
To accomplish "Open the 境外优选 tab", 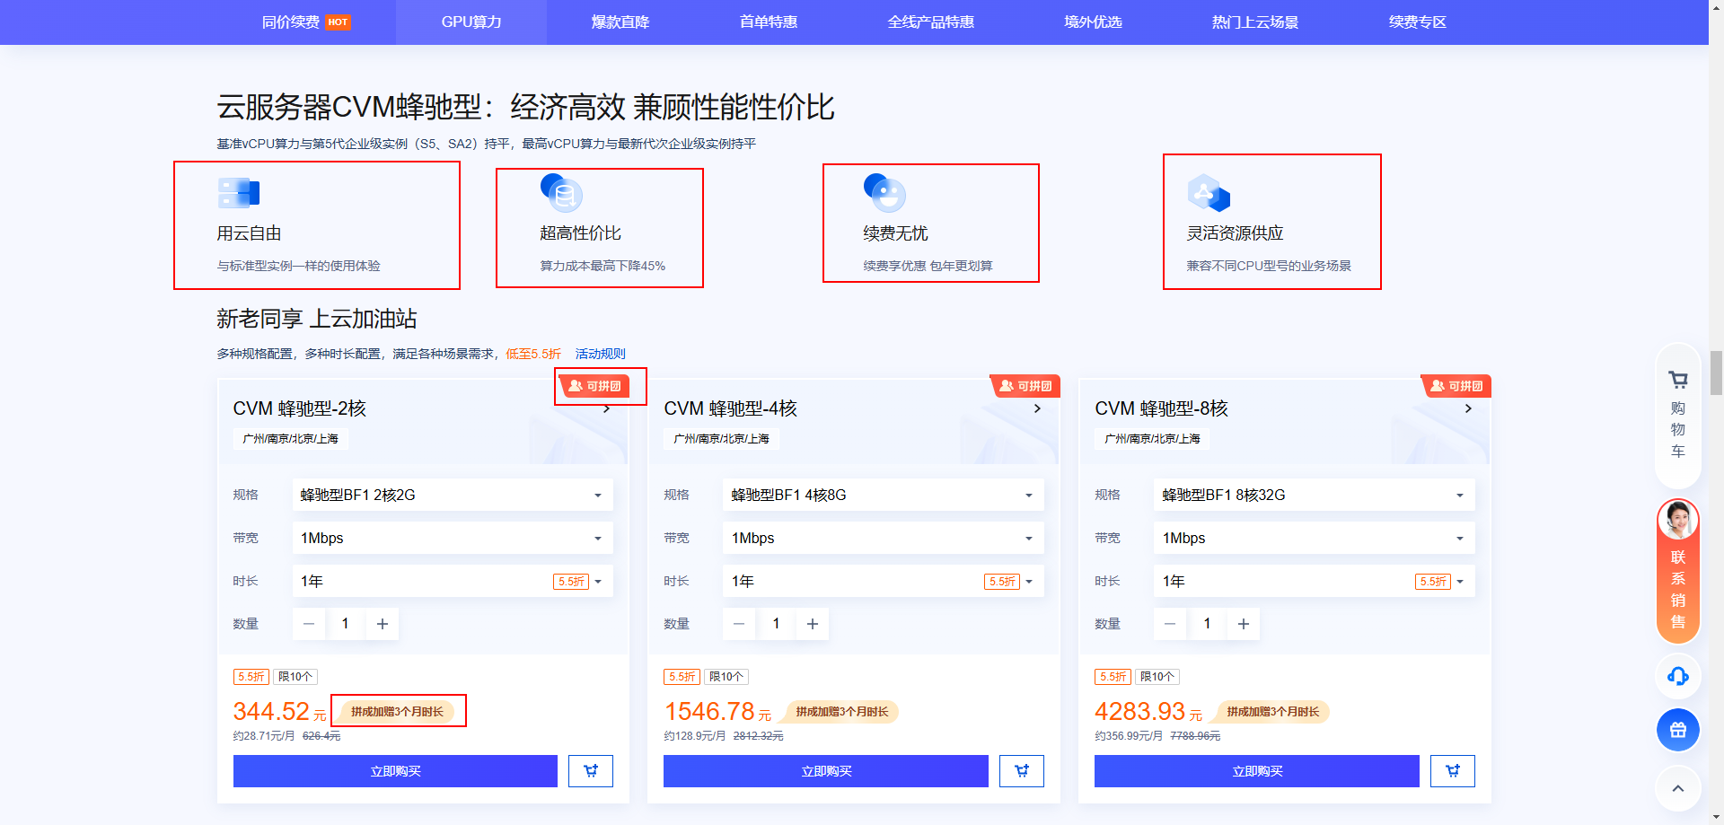I will (1093, 22).
